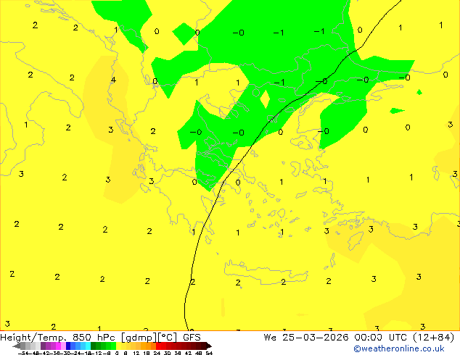This screenshot has width=460, height=355.
Task: Click the gray arrow at legend's cold end
Action: point(17,346)
